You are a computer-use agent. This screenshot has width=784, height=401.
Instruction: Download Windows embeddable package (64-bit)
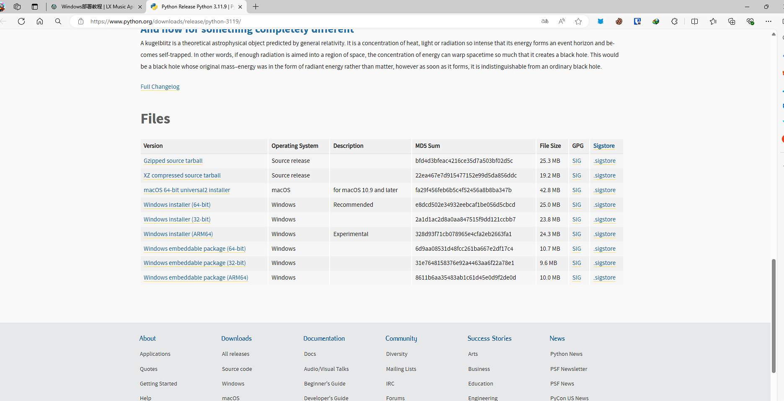(195, 249)
